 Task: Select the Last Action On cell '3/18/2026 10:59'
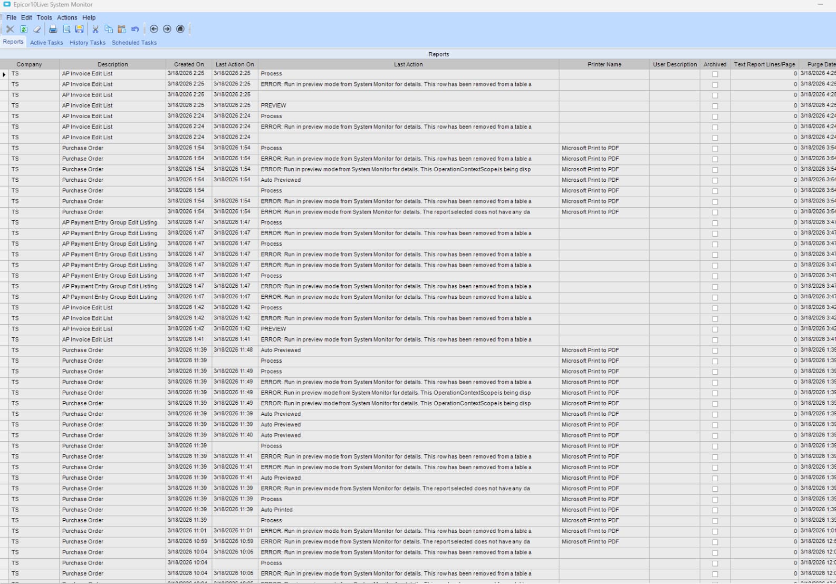click(x=235, y=541)
